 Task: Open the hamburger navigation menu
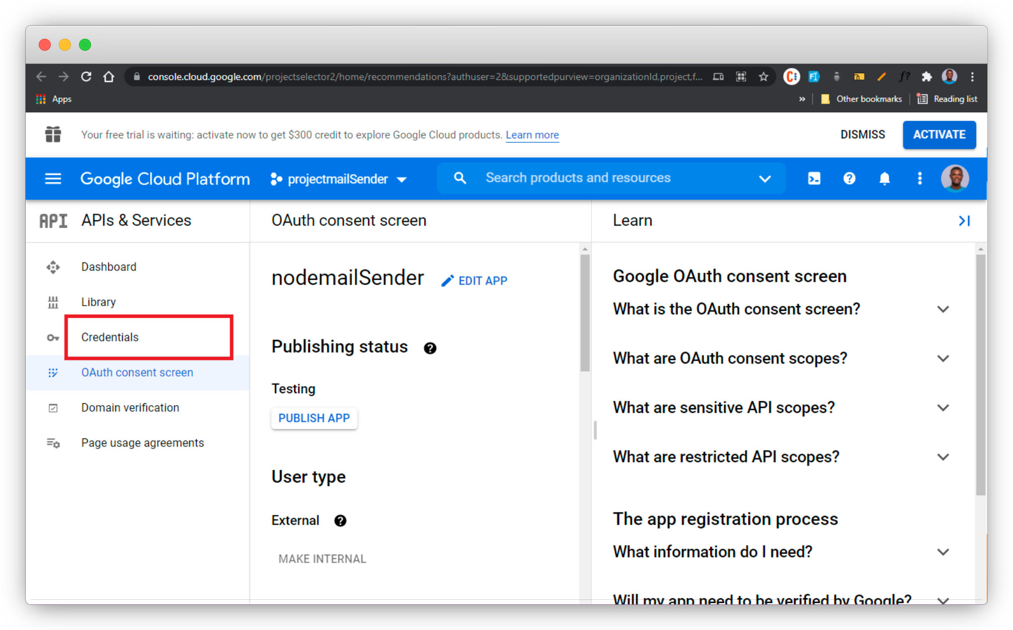pyautogui.click(x=53, y=178)
